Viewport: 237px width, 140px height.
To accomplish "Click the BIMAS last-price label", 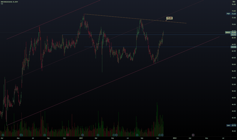I will click(228, 32).
